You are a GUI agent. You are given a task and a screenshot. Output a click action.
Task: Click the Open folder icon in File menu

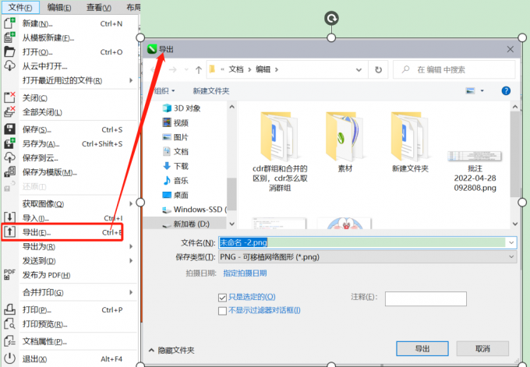tap(9, 51)
